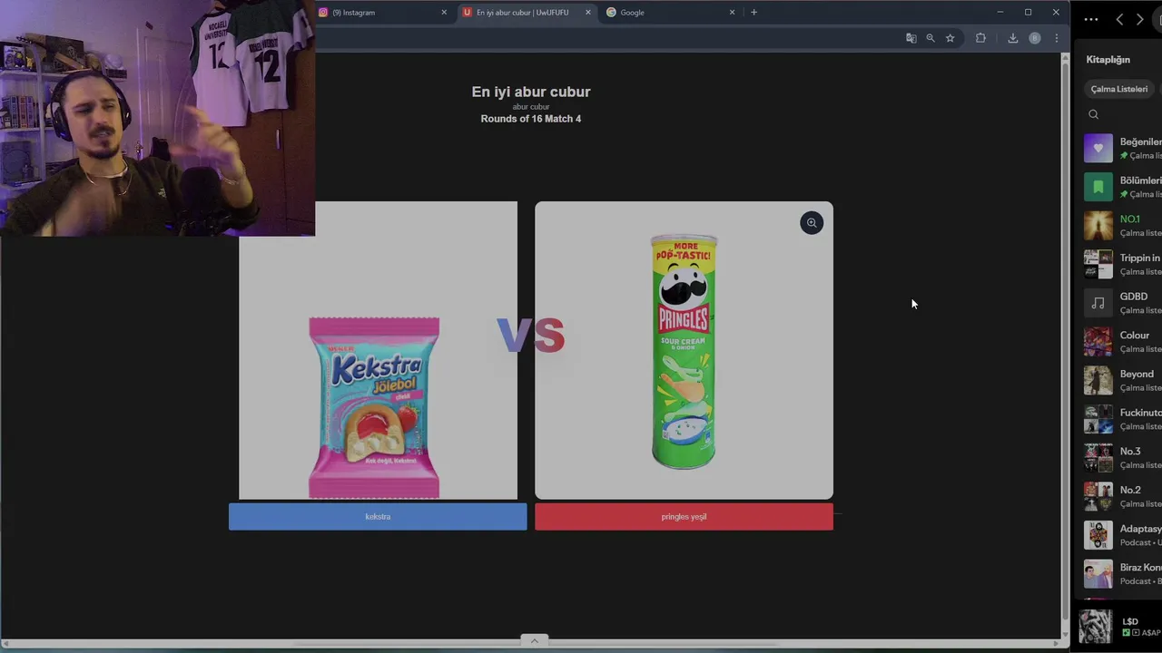
Task: Open the zoom magnifier icon in address bar
Action: [931, 38]
